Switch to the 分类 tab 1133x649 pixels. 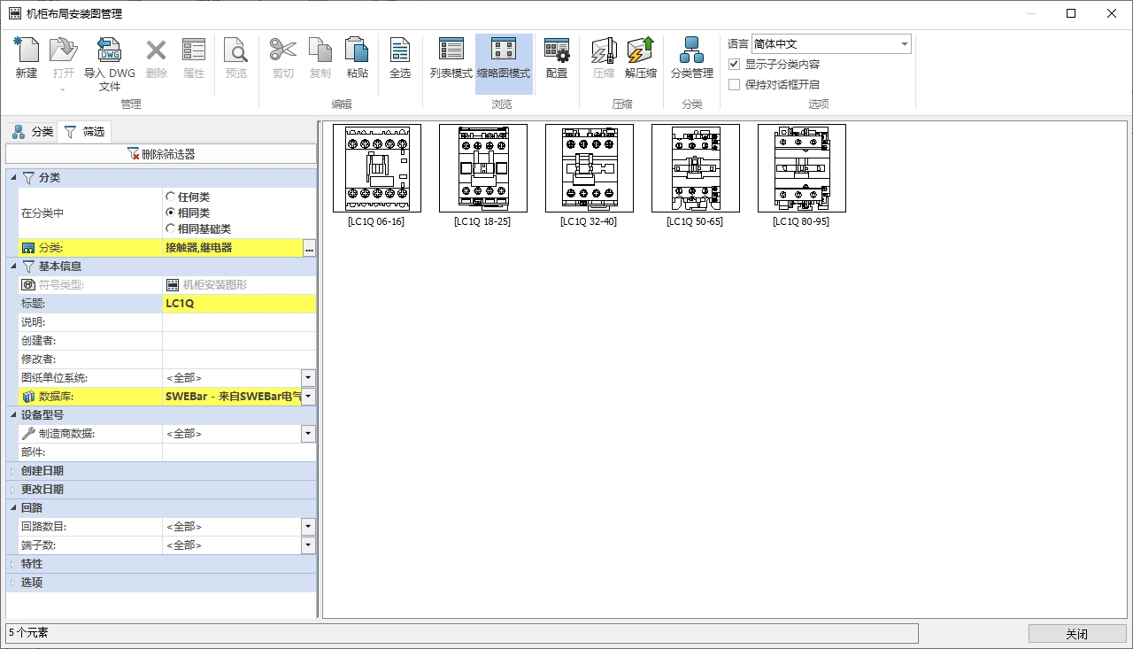click(x=32, y=132)
